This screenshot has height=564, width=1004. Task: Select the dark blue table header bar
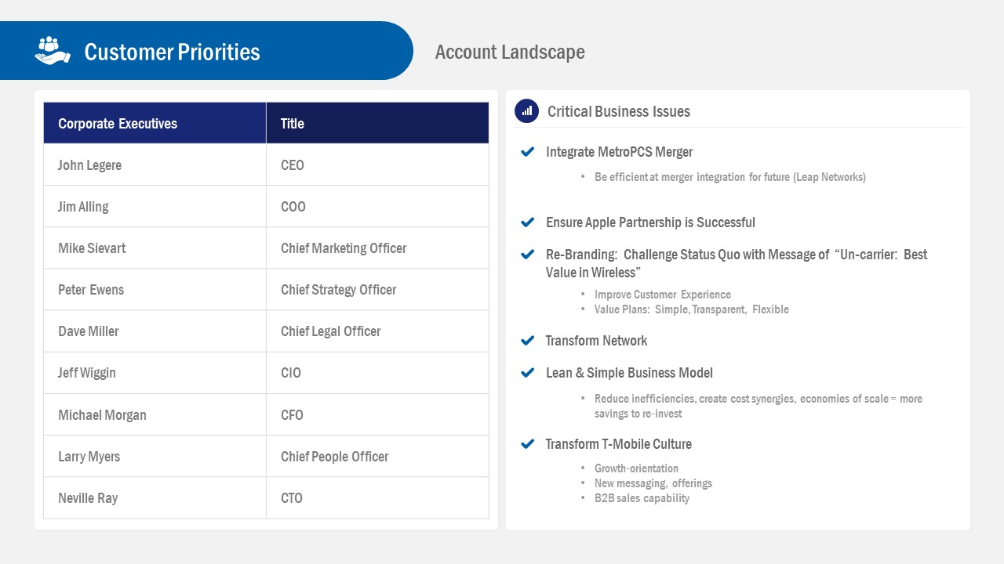tap(267, 123)
